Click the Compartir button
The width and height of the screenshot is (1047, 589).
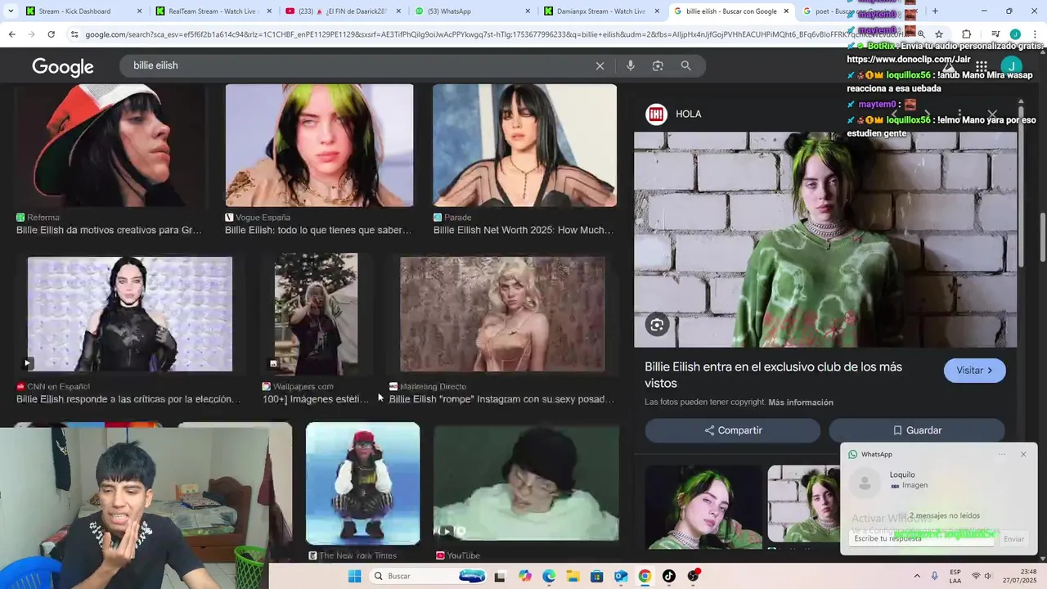(733, 430)
